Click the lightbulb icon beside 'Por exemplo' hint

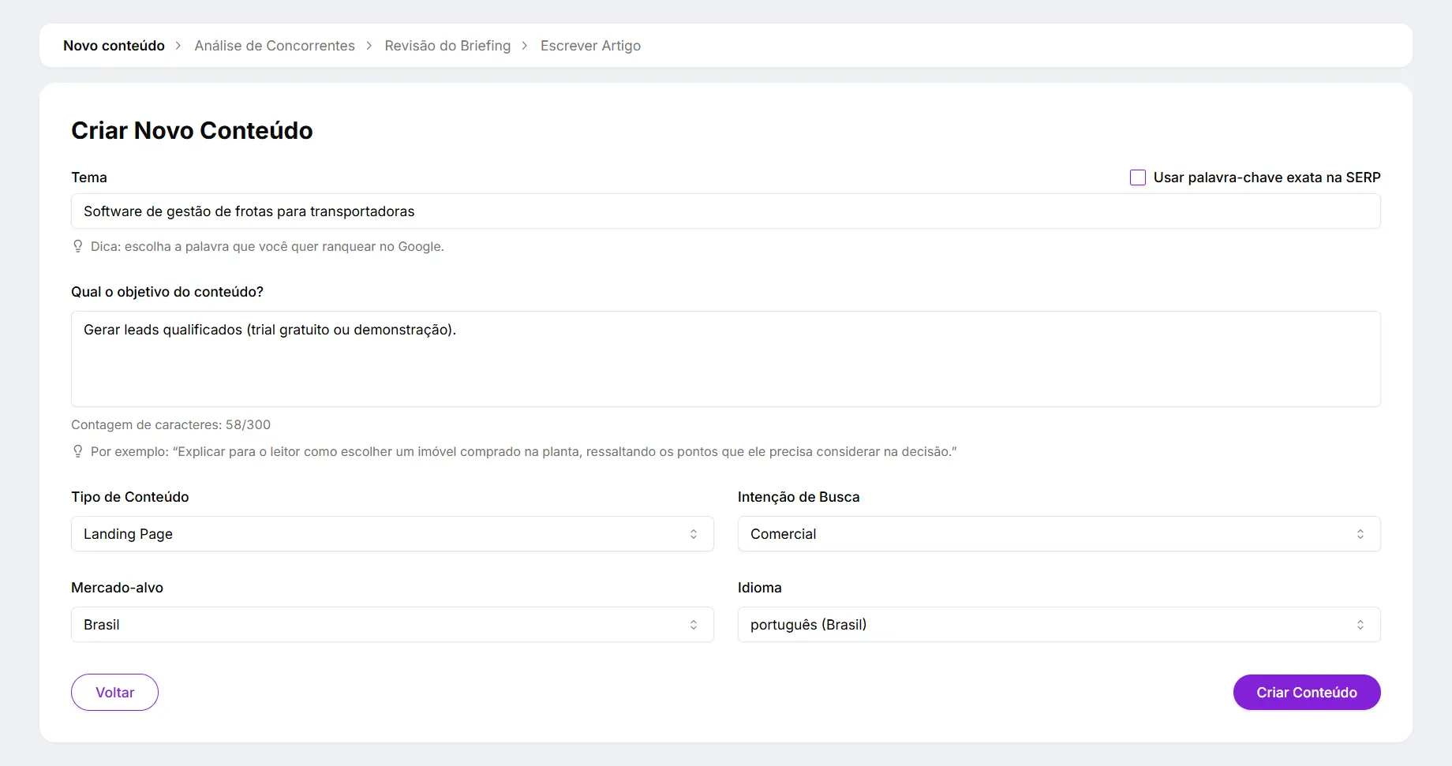77,451
